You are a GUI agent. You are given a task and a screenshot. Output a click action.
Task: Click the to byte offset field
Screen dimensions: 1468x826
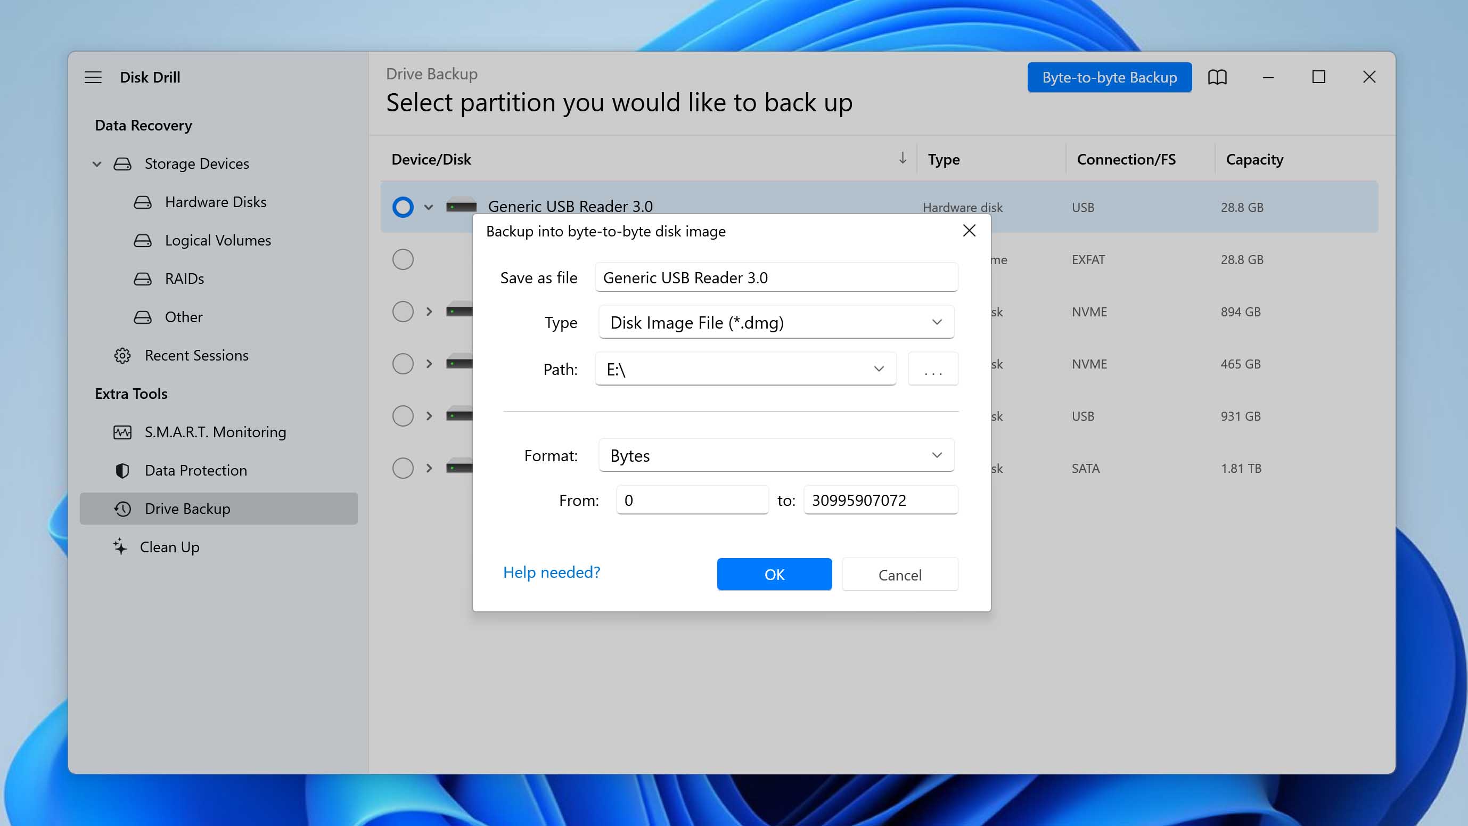point(881,501)
